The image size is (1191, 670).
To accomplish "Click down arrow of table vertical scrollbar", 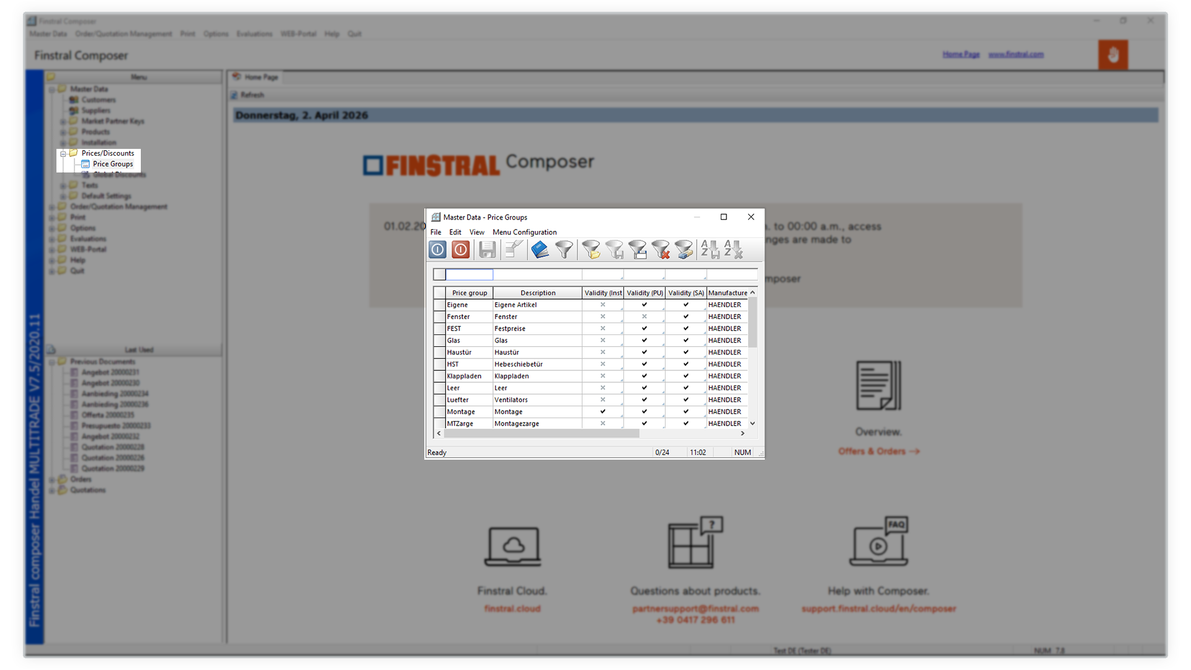I will [x=752, y=424].
